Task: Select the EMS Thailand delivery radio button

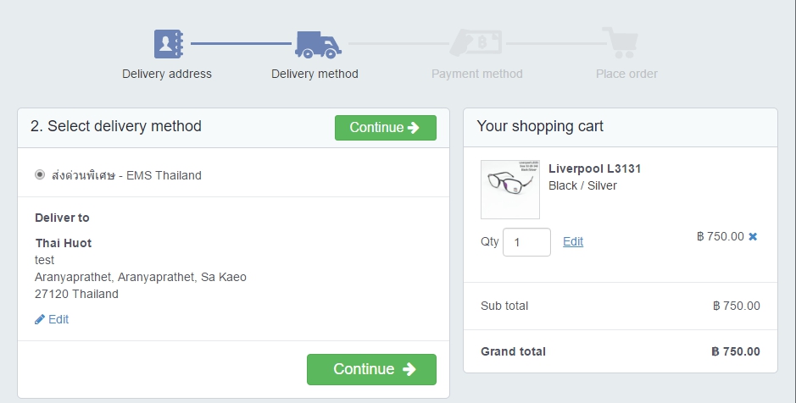Action: point(40,175)
